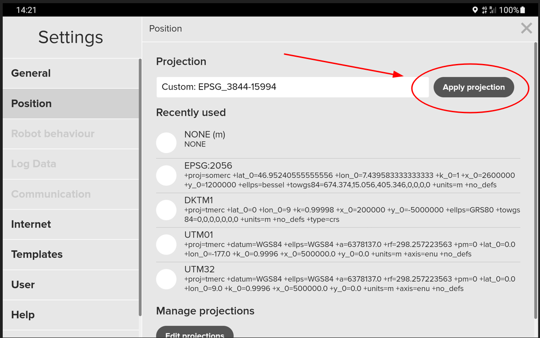Close the Position settings panel
The image size is (540, 338).
[526, 28]
